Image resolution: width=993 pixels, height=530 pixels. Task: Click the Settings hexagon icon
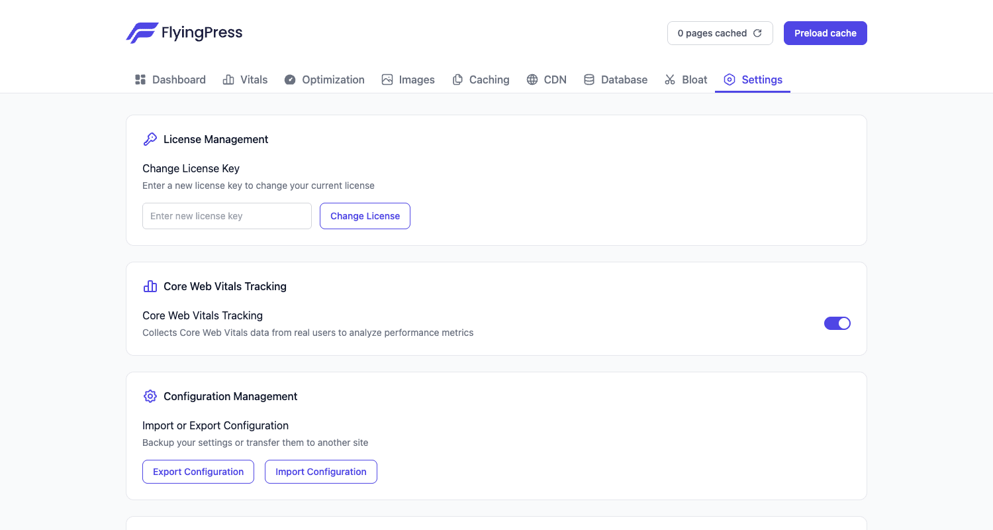click(730, 79)
